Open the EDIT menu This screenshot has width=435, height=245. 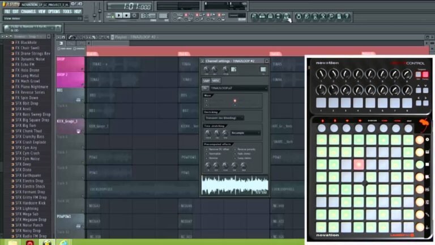tap(15, 12)
